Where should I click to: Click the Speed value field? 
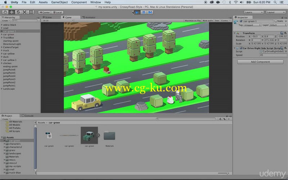(273, 55)
